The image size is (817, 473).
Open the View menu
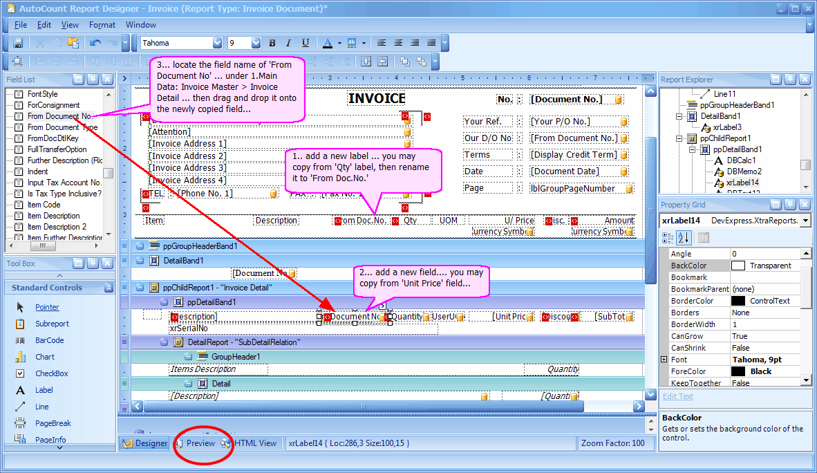click(70, 24)
